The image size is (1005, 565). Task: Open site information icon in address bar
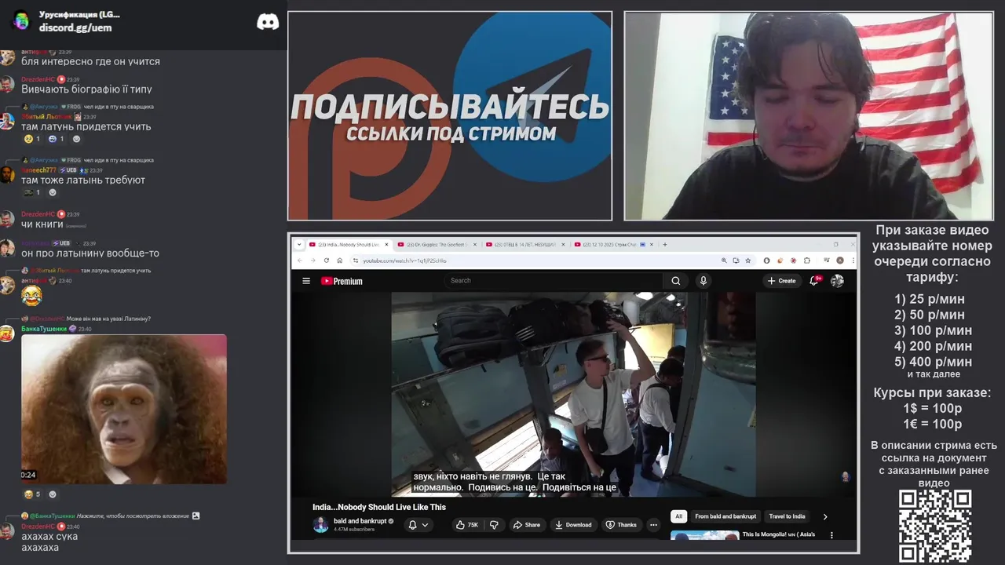point(356,261)
